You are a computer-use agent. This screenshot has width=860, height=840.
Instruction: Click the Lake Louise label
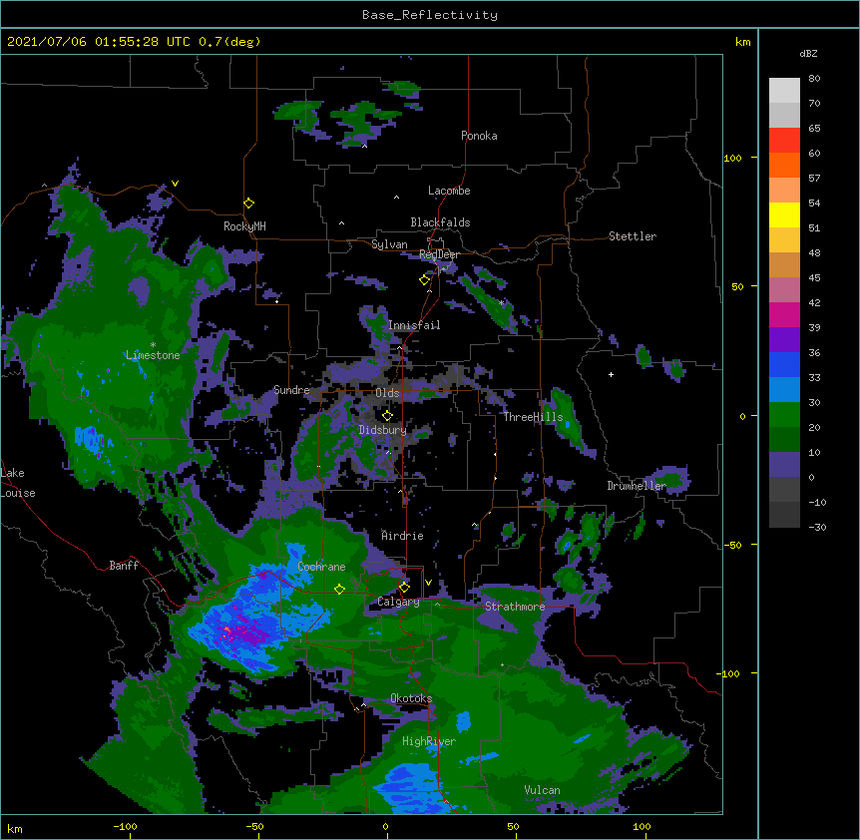coord(18,483)
